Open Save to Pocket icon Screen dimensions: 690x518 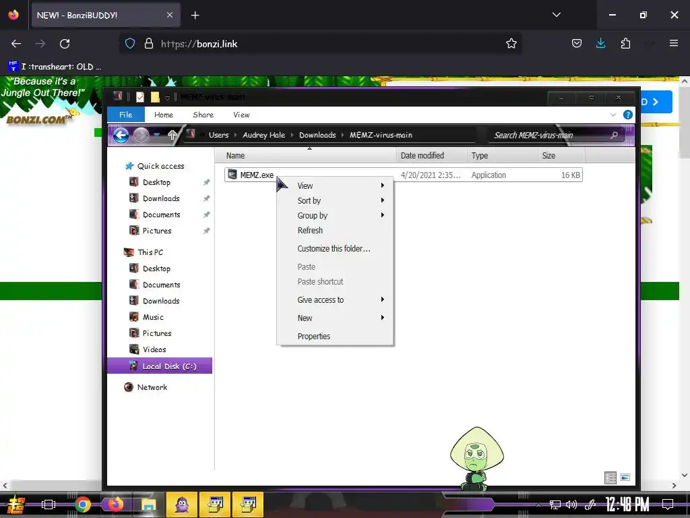click(577, 44)
